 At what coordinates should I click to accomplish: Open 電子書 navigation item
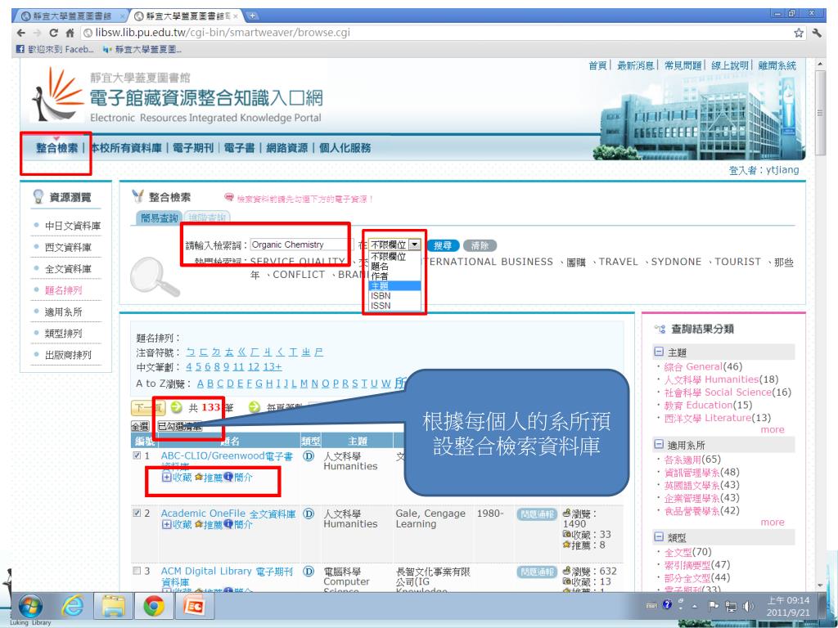(x=240, y=148)
